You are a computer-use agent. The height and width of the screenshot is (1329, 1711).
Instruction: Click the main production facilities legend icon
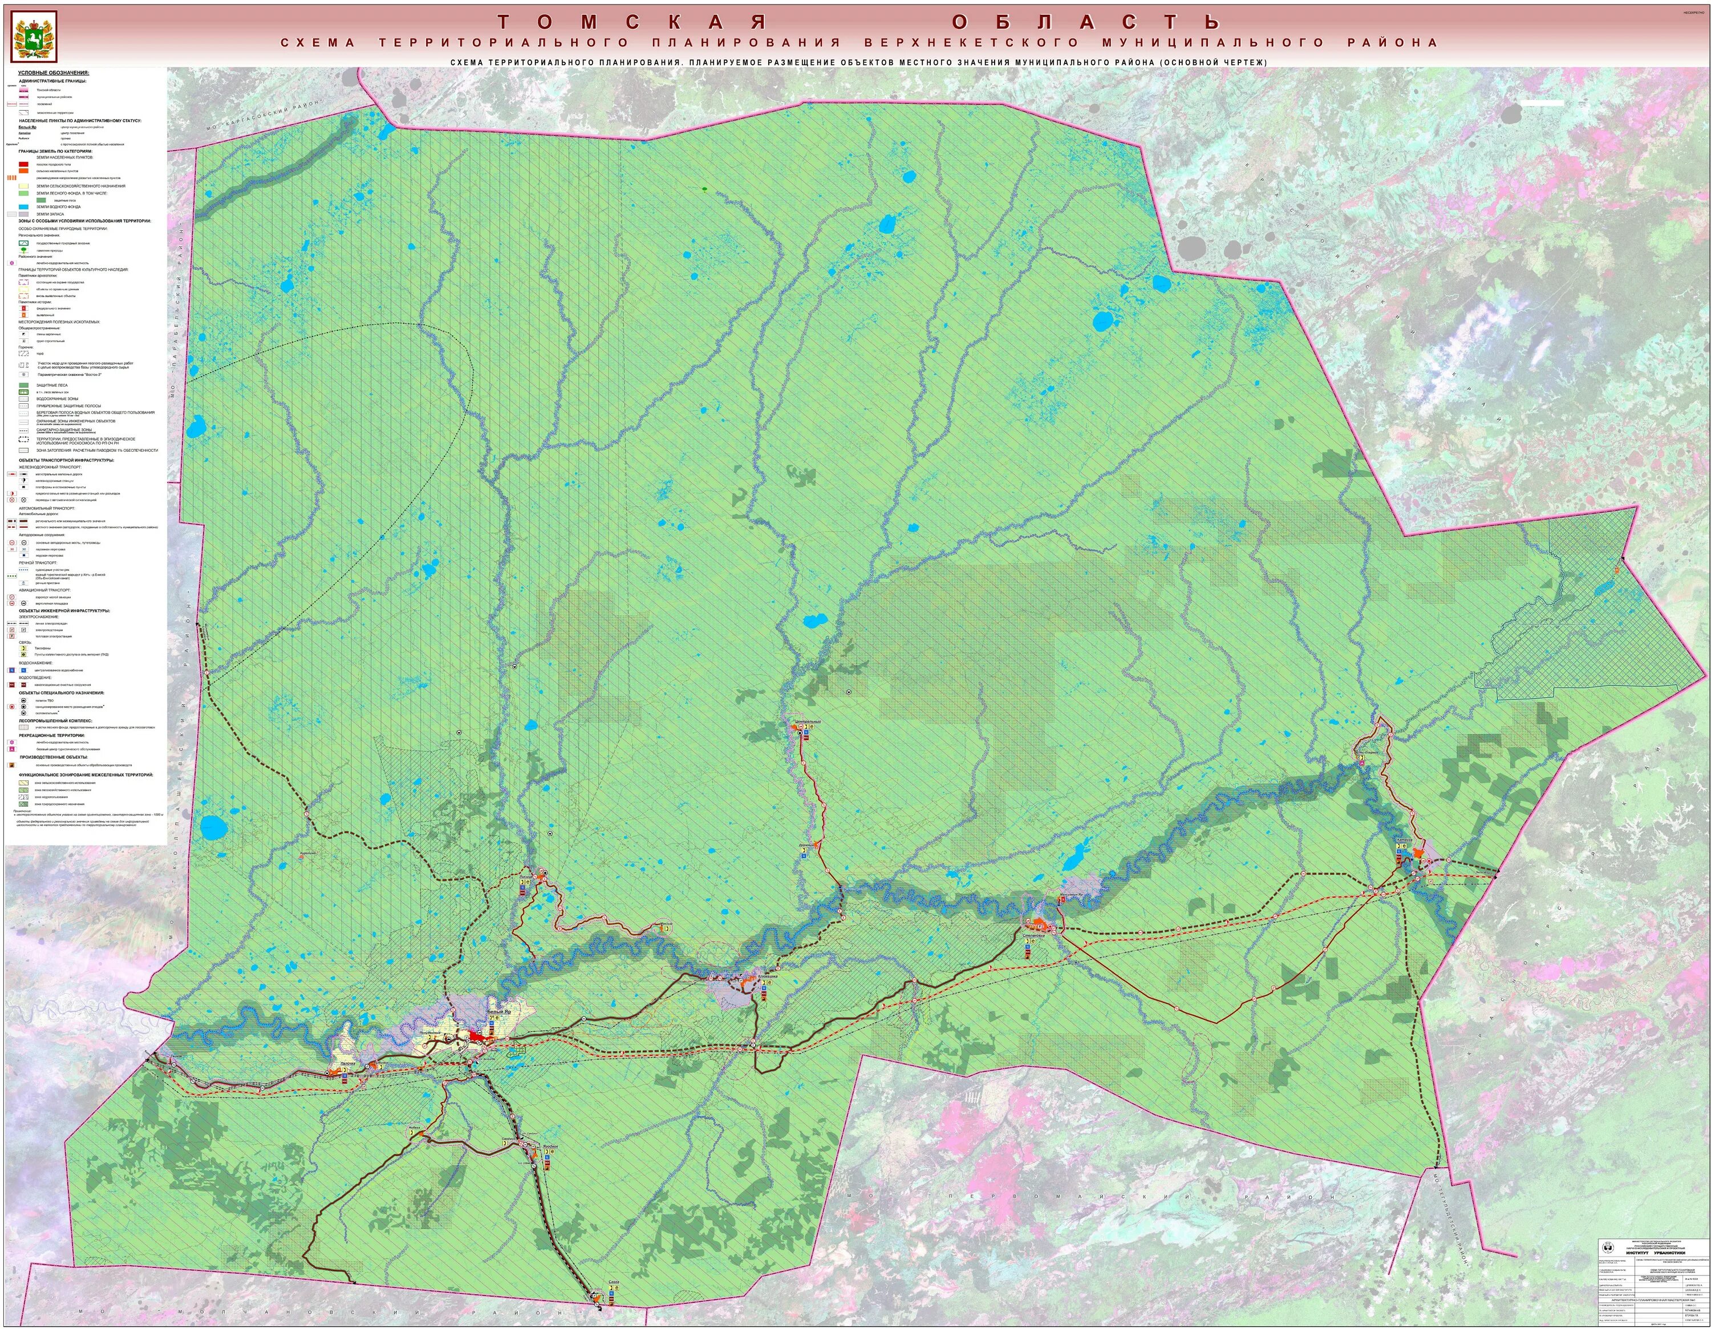point(12,765)
